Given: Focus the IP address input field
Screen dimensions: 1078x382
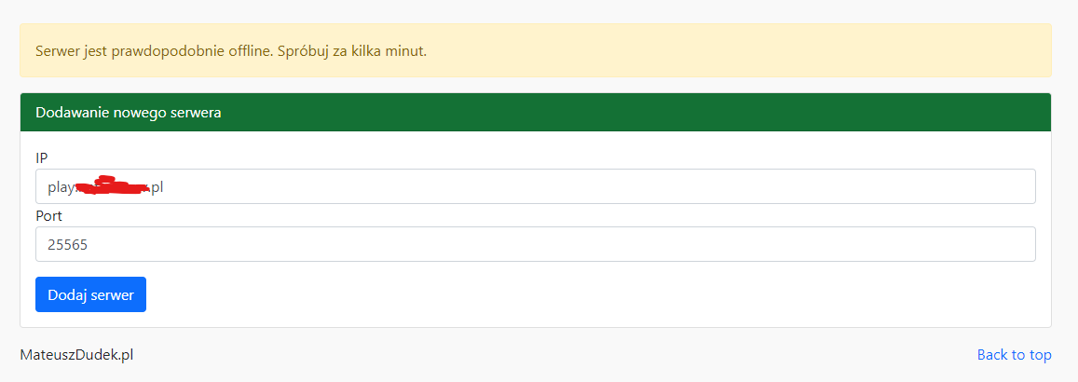Looking at the screenshot, I should (535, 186).
